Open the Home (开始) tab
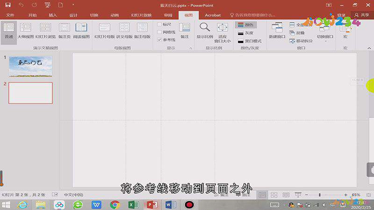 (x=32, y=15)
